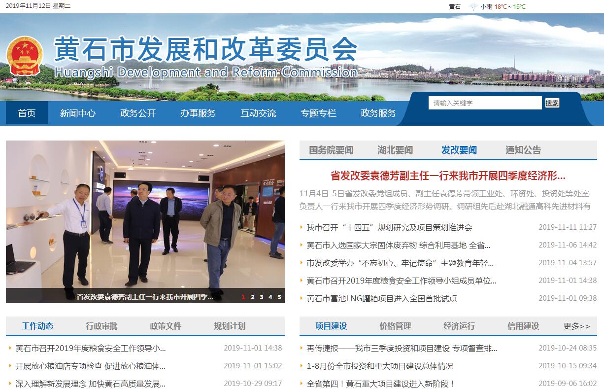The height and width of the screenshot is (389, 604).
Task: Click the rain weather icon
Action: [x=473, y=7]
